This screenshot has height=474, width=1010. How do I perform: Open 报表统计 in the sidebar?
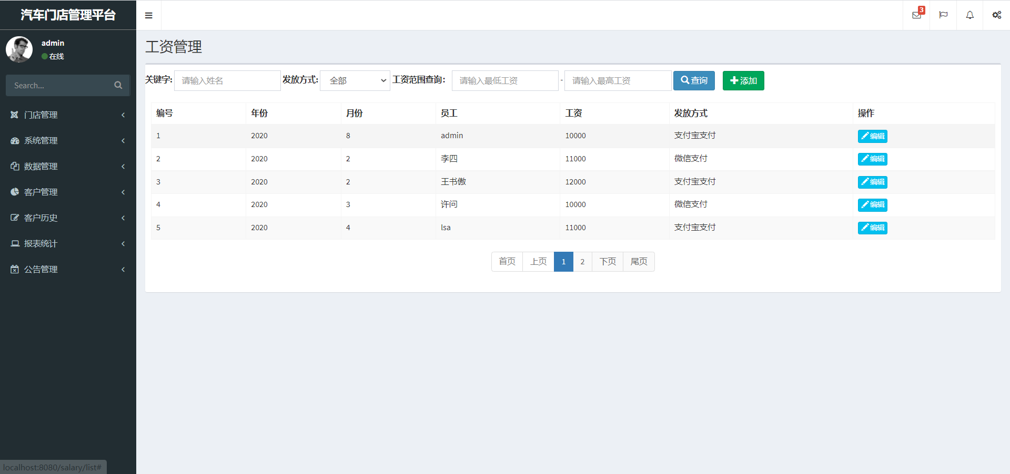pyautogui.click(x=67, y=243)
